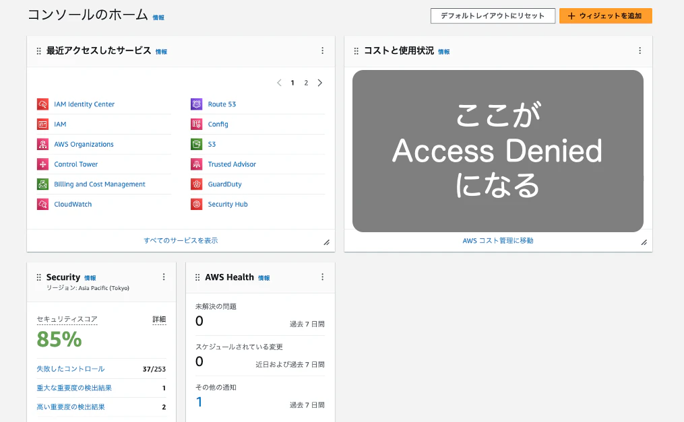Select page 1 of recent services
The image size is (684, 422).
coord(292,83)
